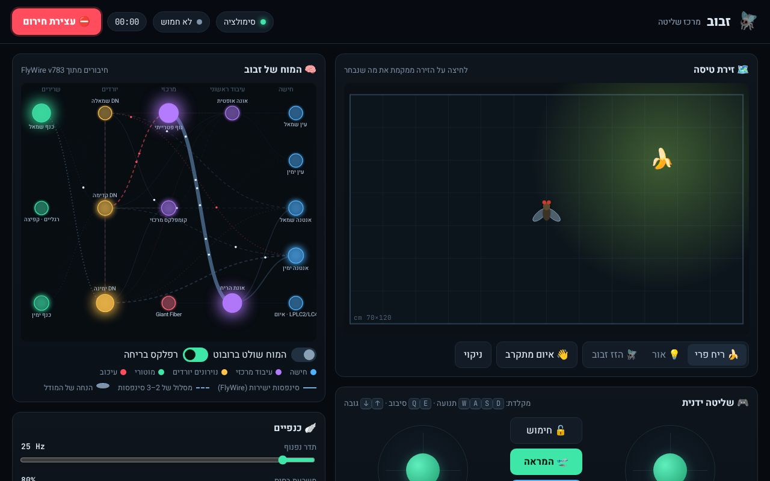The image size is (770, 481).
Task: Click the DN ימינה right neuron node
Action: click(x=105, y=303)
